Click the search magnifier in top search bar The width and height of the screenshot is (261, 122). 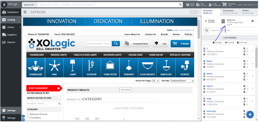pos(181,5)
